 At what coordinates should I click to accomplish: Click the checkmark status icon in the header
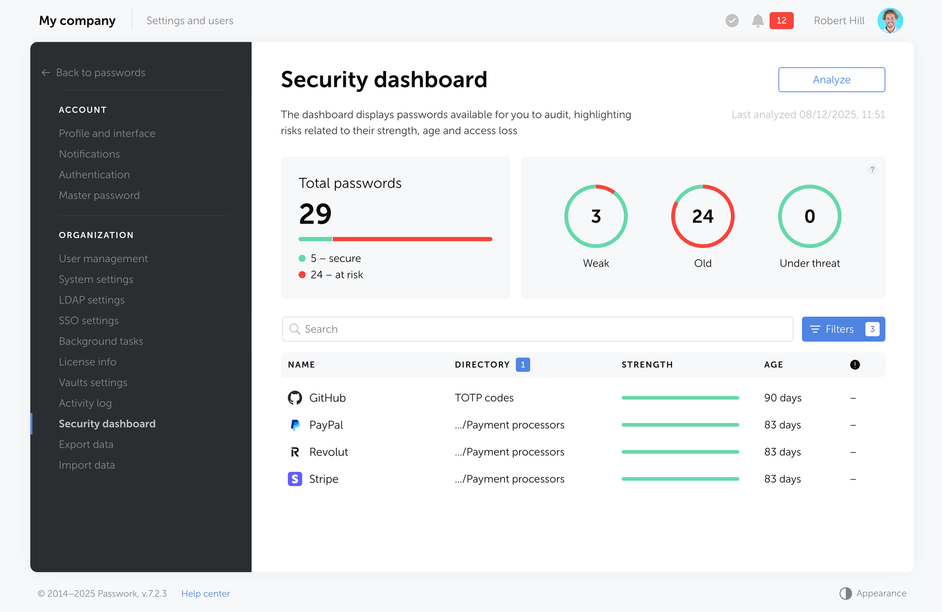[731, 21]
